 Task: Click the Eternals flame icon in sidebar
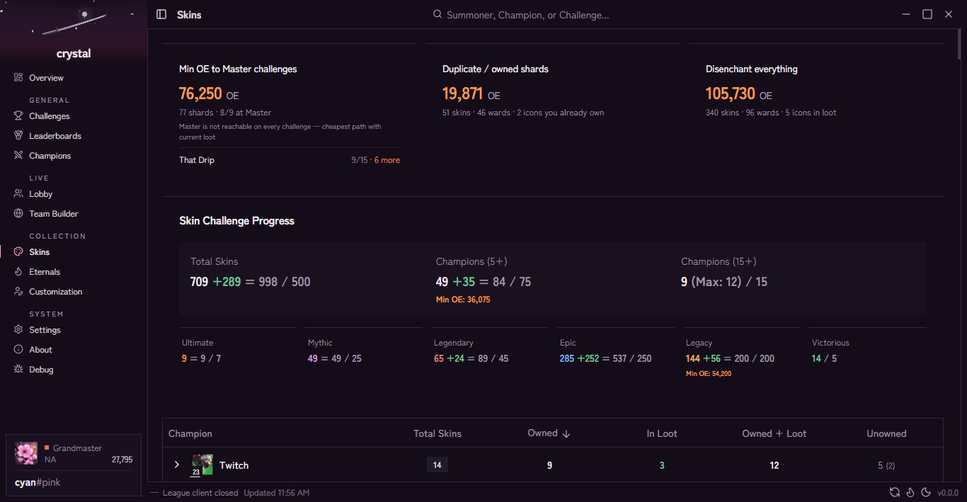pyautogui.click(x=18, y=272)
